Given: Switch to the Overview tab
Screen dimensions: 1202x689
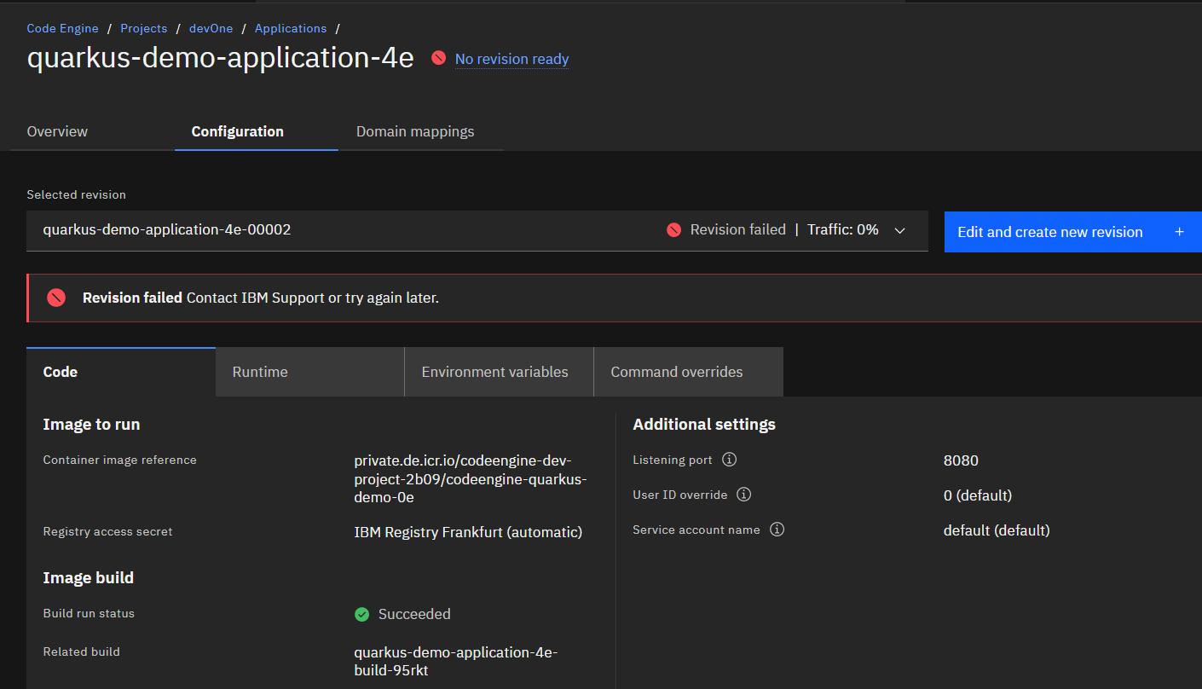Looking at the screenshot, I should click(57, 131).
